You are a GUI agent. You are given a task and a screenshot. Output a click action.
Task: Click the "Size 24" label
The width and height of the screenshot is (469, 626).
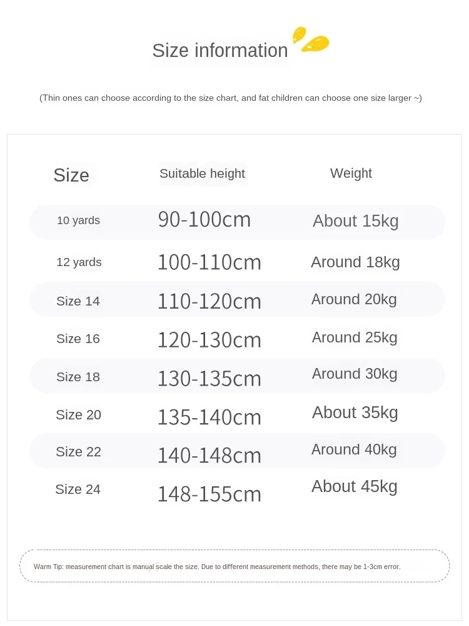pos(78,490)
